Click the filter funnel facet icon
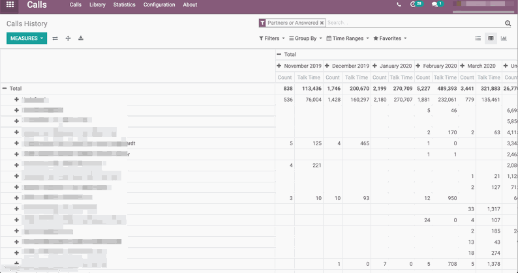This screenshot has width=518, height=273. (x=262, y=23)
